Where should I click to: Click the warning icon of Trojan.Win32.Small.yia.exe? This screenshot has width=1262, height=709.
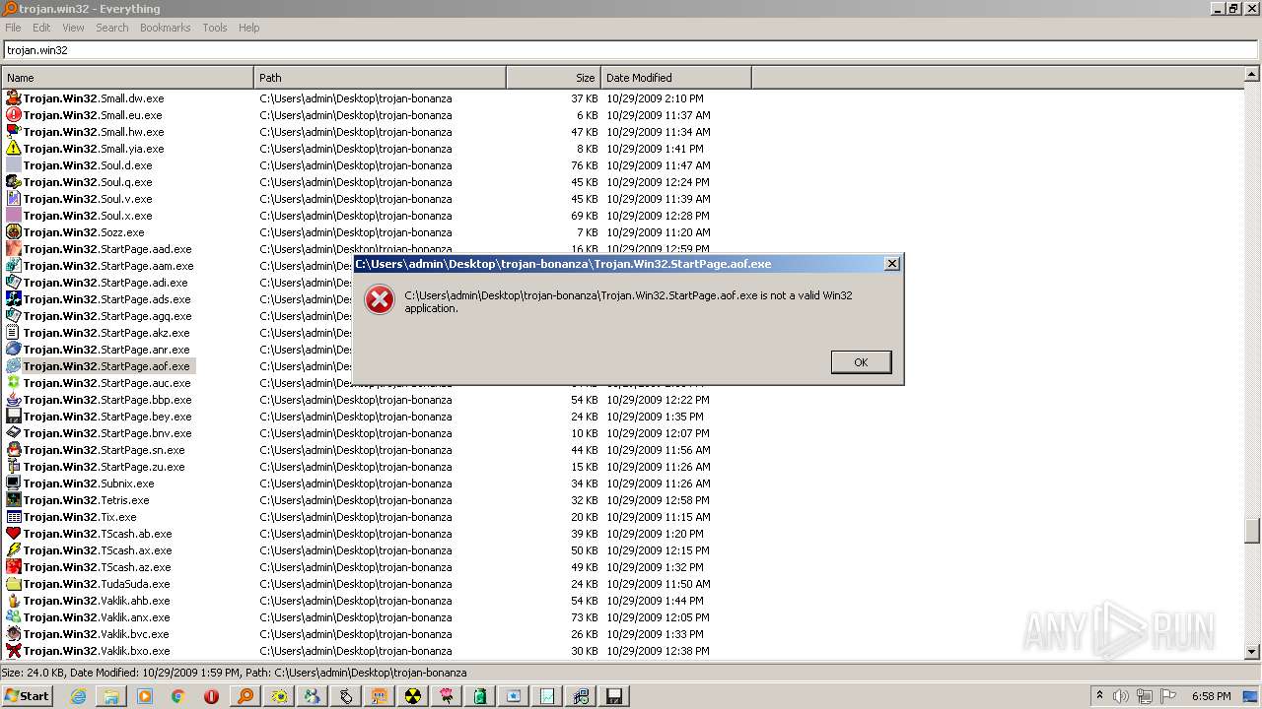pos(14,149)
